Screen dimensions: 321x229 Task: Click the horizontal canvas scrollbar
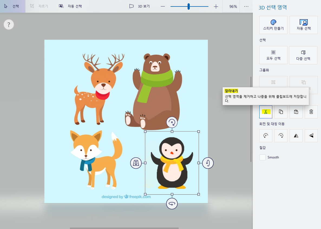tap(124, 228)
